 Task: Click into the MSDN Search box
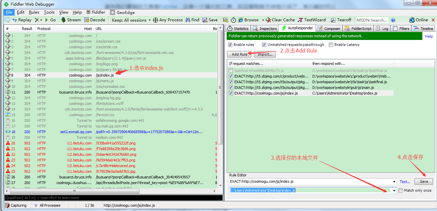click(x=372, y=20)
